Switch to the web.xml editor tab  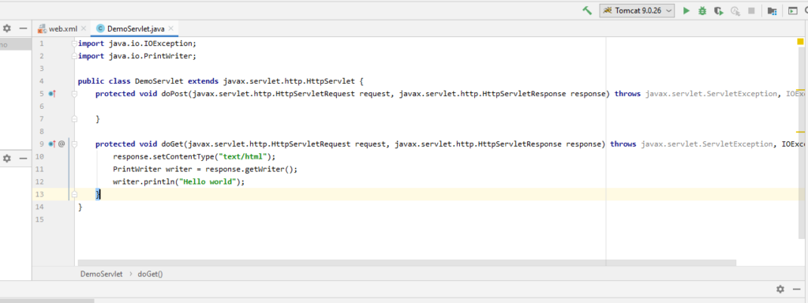pos(63,29)
